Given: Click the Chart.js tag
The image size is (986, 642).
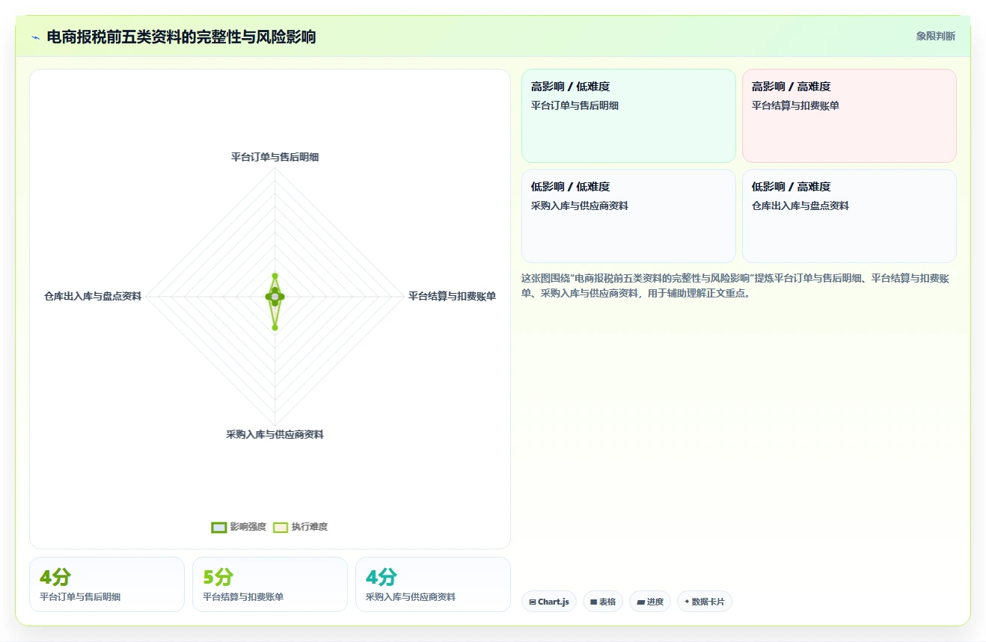Looking at the screenshot, I should click(x=549, y=602).
